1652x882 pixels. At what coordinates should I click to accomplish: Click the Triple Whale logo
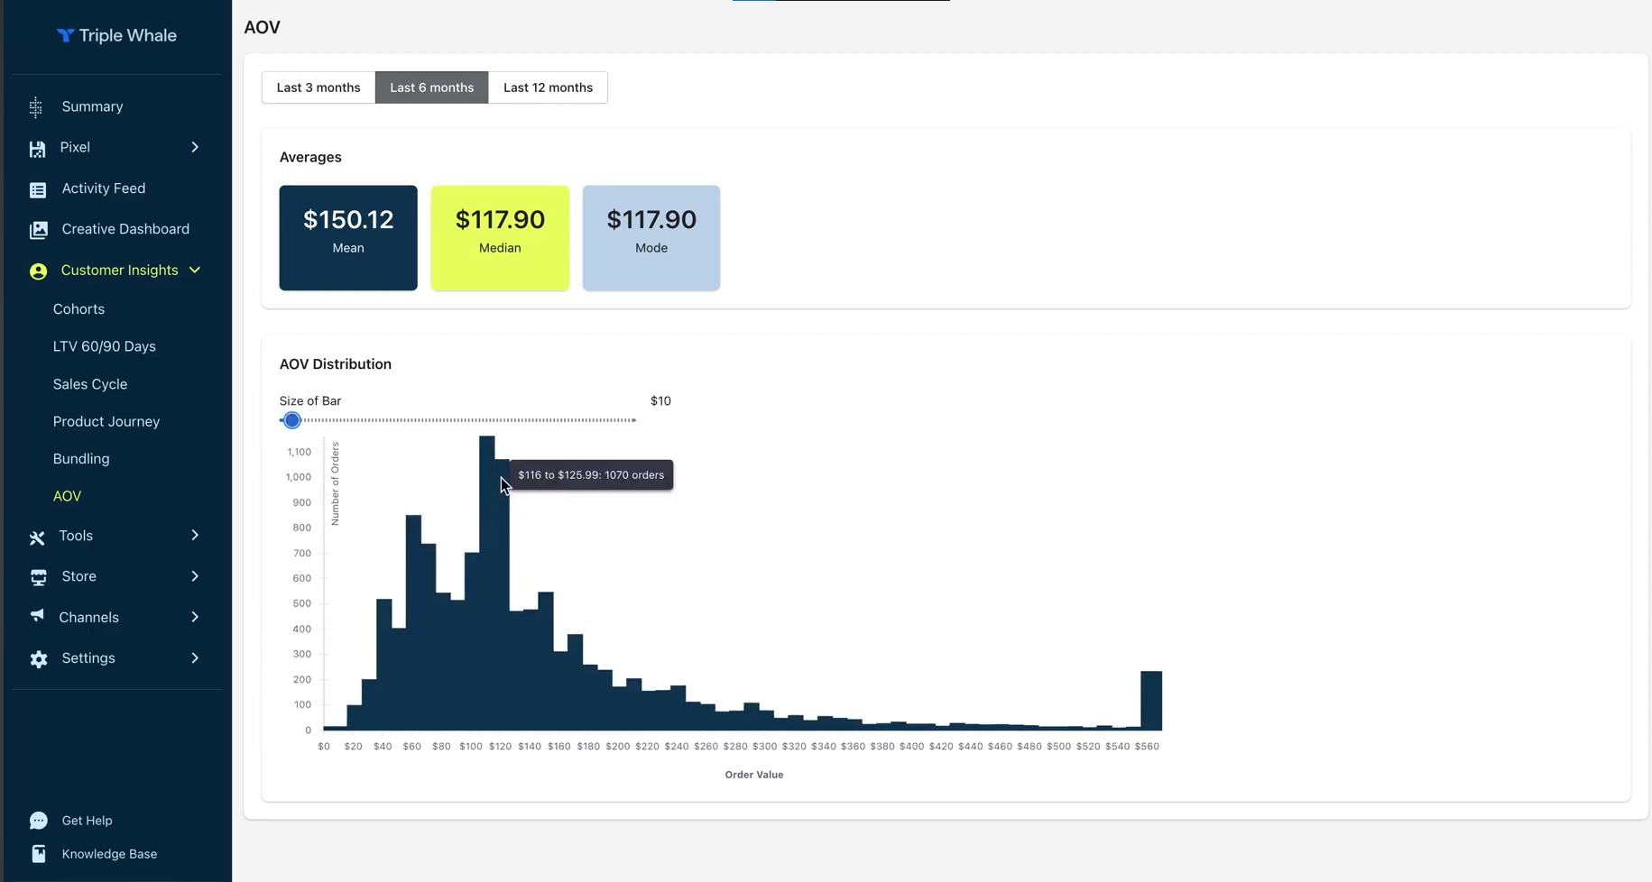click(116, 35)
